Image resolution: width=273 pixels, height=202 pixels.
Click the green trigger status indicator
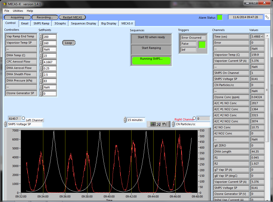coord(202,45)
